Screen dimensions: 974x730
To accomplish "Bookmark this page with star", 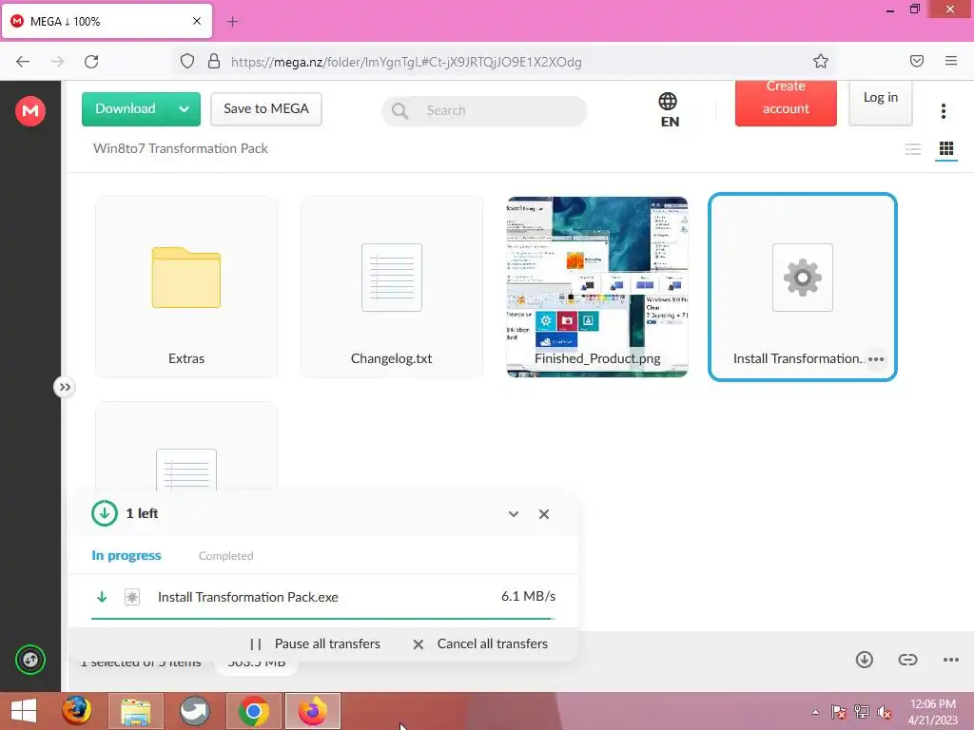I will click(821, 61).
